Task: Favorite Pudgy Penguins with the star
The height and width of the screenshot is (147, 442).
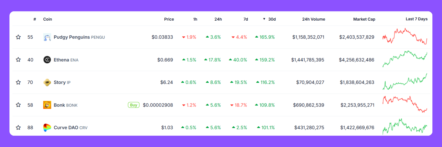Action: tap(18, 37)
